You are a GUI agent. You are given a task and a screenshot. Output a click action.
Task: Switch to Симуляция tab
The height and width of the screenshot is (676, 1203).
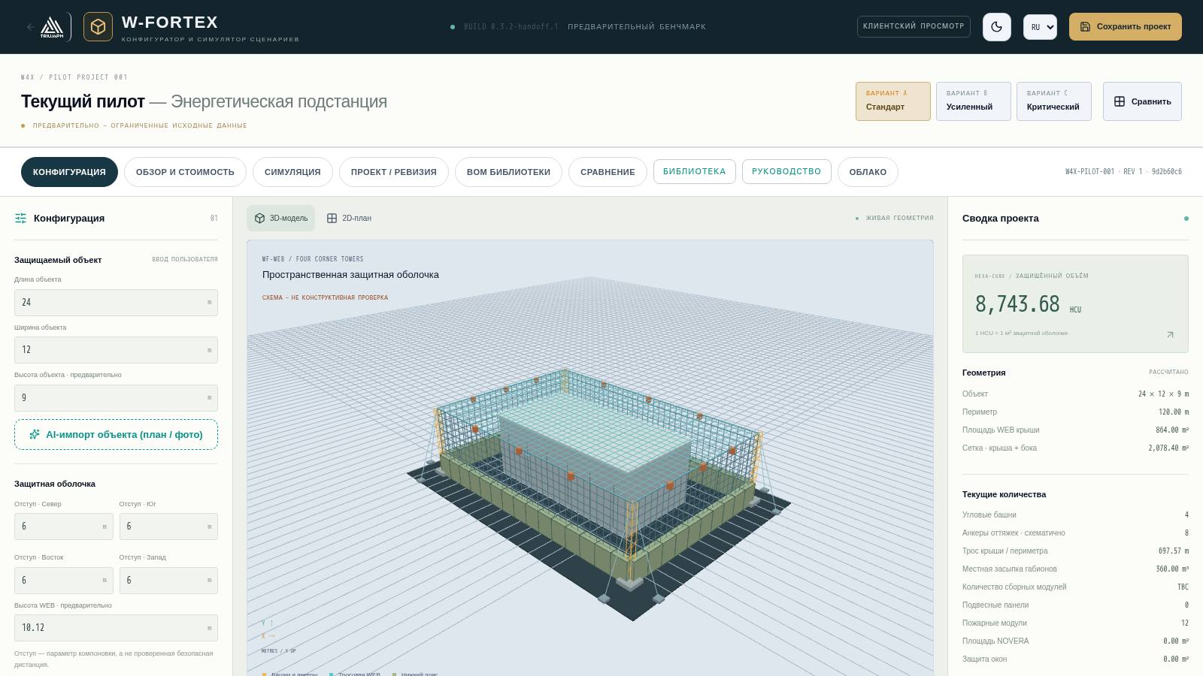tap(292, 172)
